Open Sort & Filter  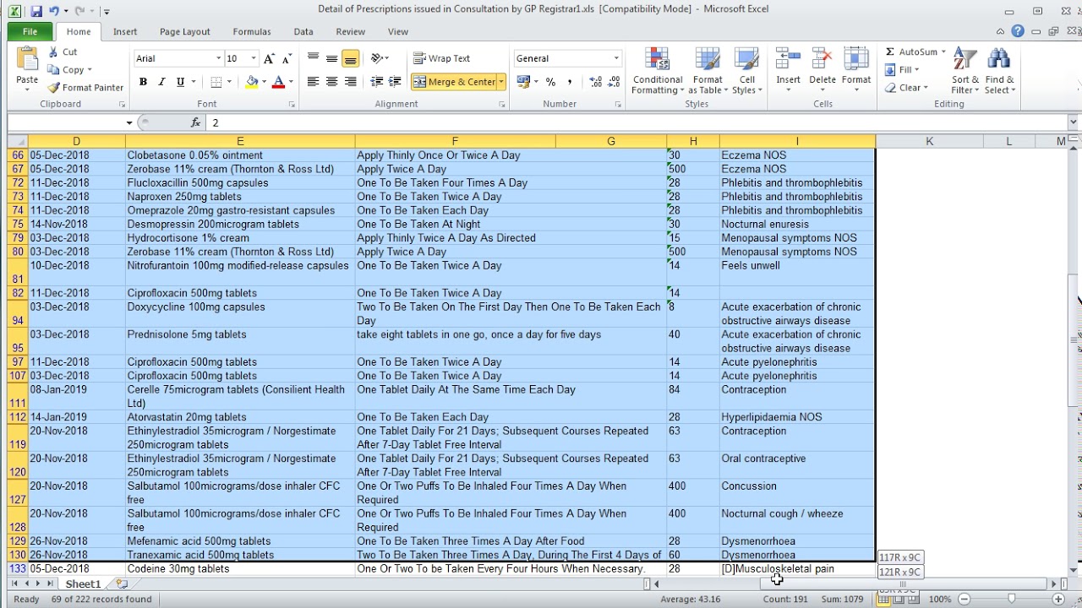965,71
